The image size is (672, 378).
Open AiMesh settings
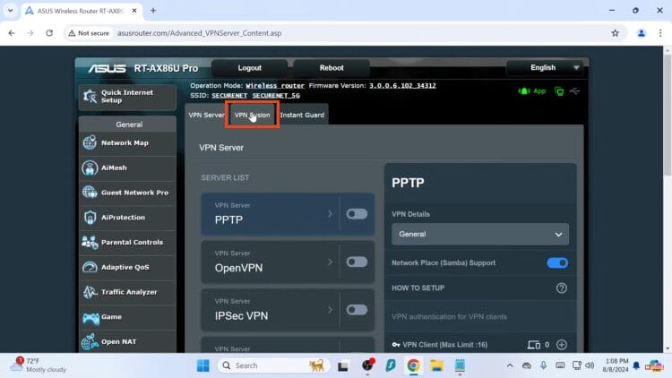(127, 168)
